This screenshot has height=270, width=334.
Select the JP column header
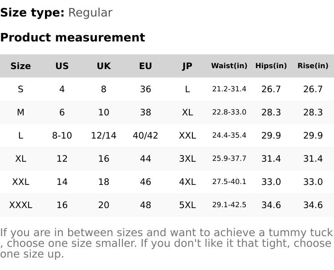(187, 66)
